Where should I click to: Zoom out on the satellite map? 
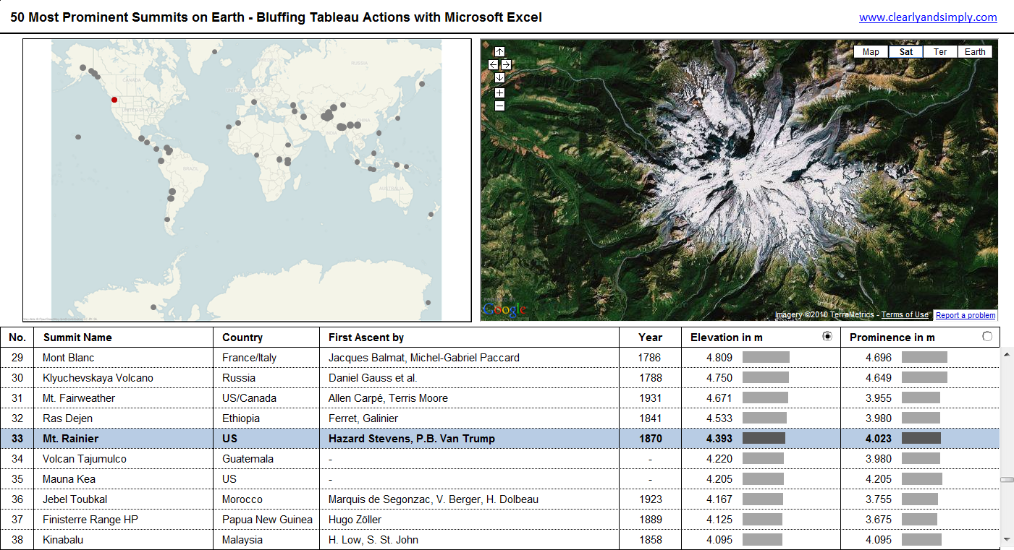499,106
